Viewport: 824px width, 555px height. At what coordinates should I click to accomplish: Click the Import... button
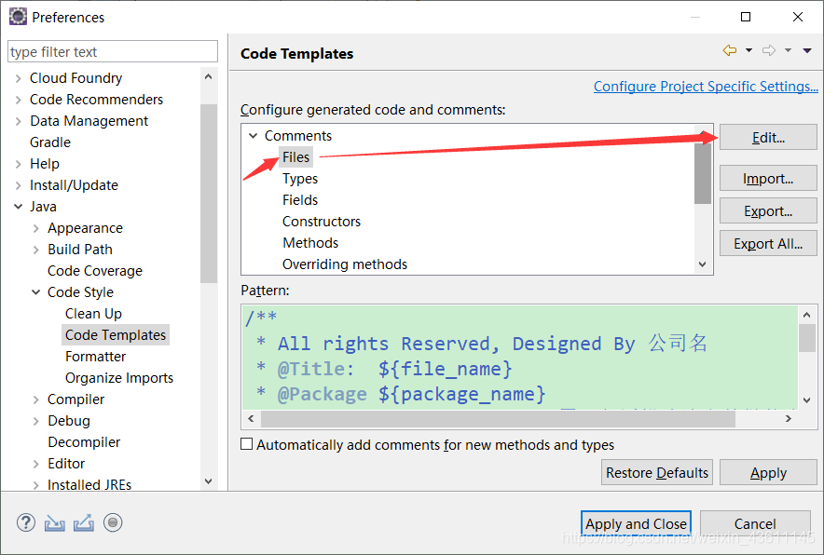768,179
